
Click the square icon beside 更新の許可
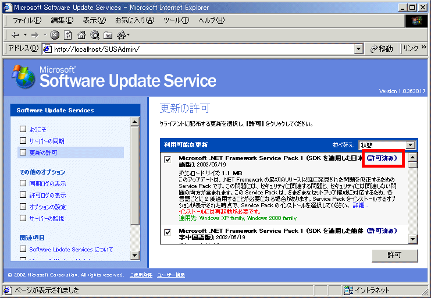coord(23,152)
